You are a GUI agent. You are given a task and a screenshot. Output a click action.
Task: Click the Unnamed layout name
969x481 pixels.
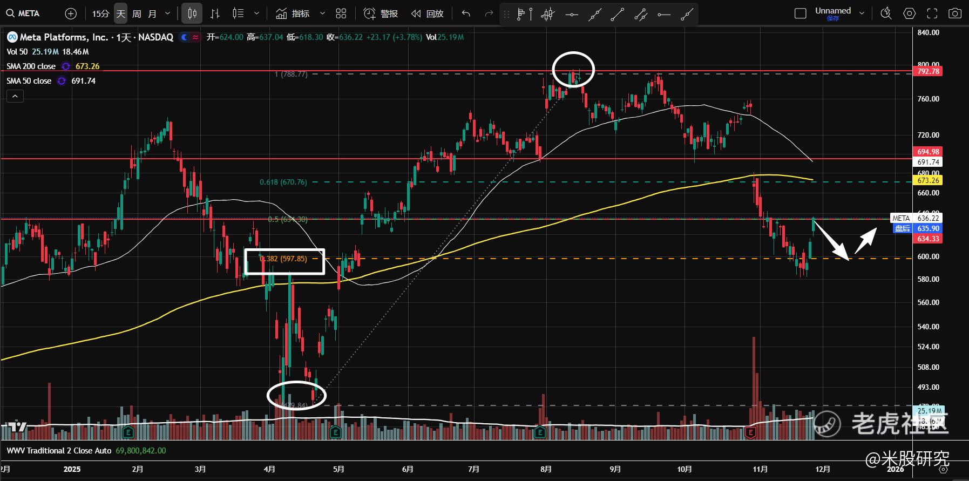pyautogui.click(x=833, y=11)
